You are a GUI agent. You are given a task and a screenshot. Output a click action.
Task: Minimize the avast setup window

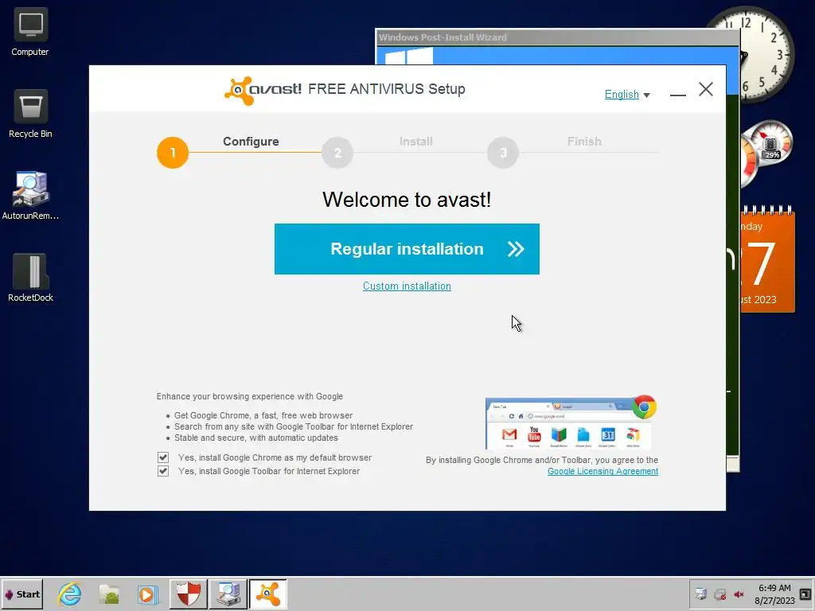678,95
